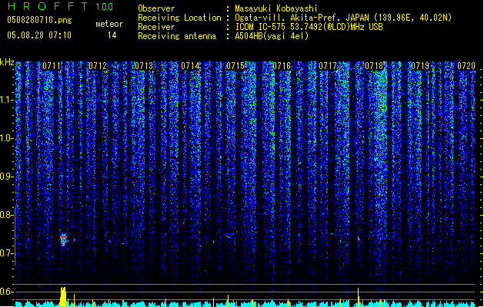
Task: Click the 0.7 kHz axis tick label
Action: [x=7, y=253]
